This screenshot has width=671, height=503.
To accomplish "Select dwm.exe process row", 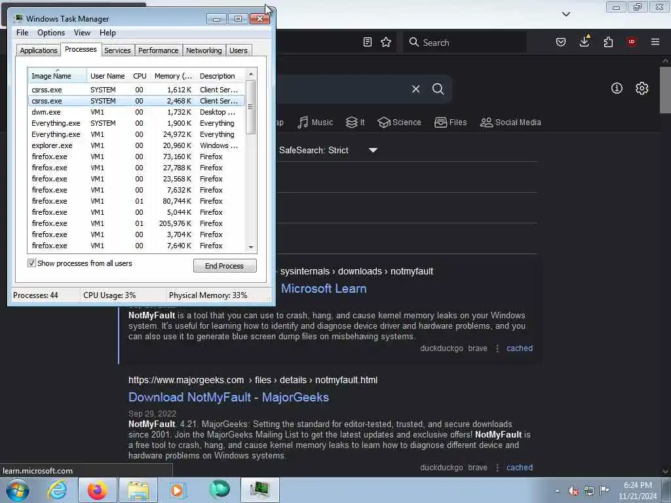I will click(x=136, y=112).
